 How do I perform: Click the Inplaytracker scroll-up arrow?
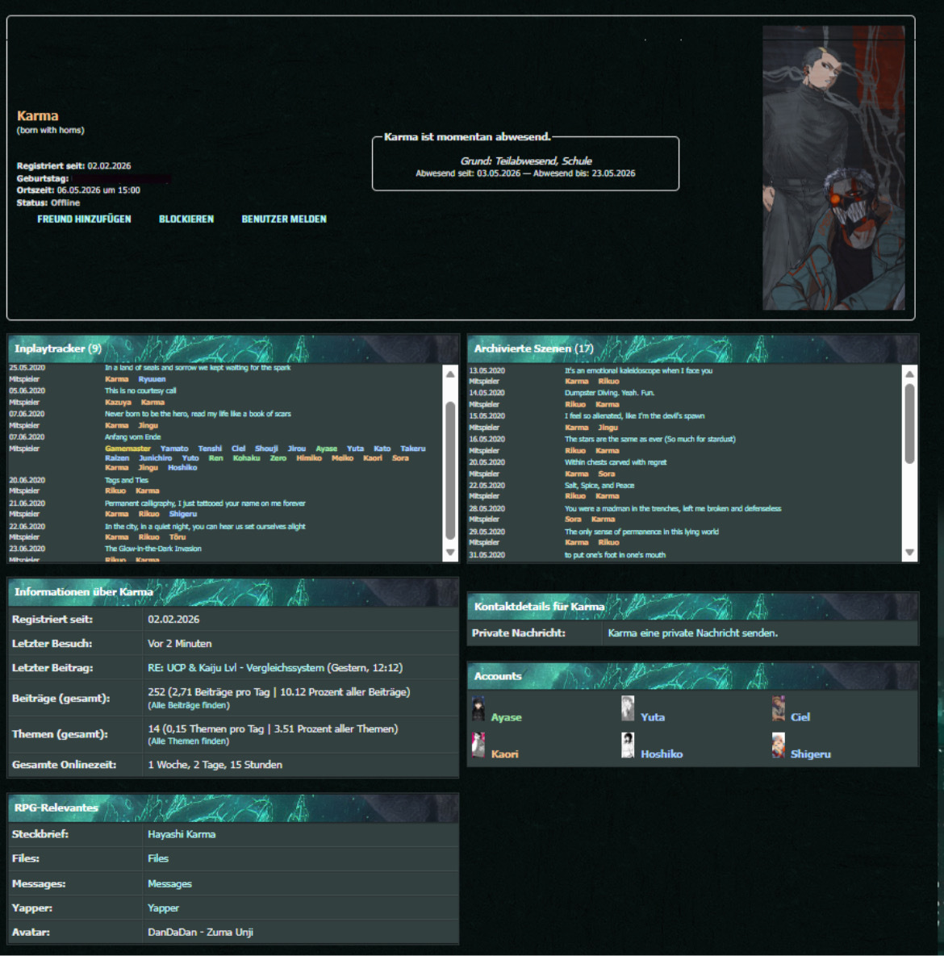point(450,374)
